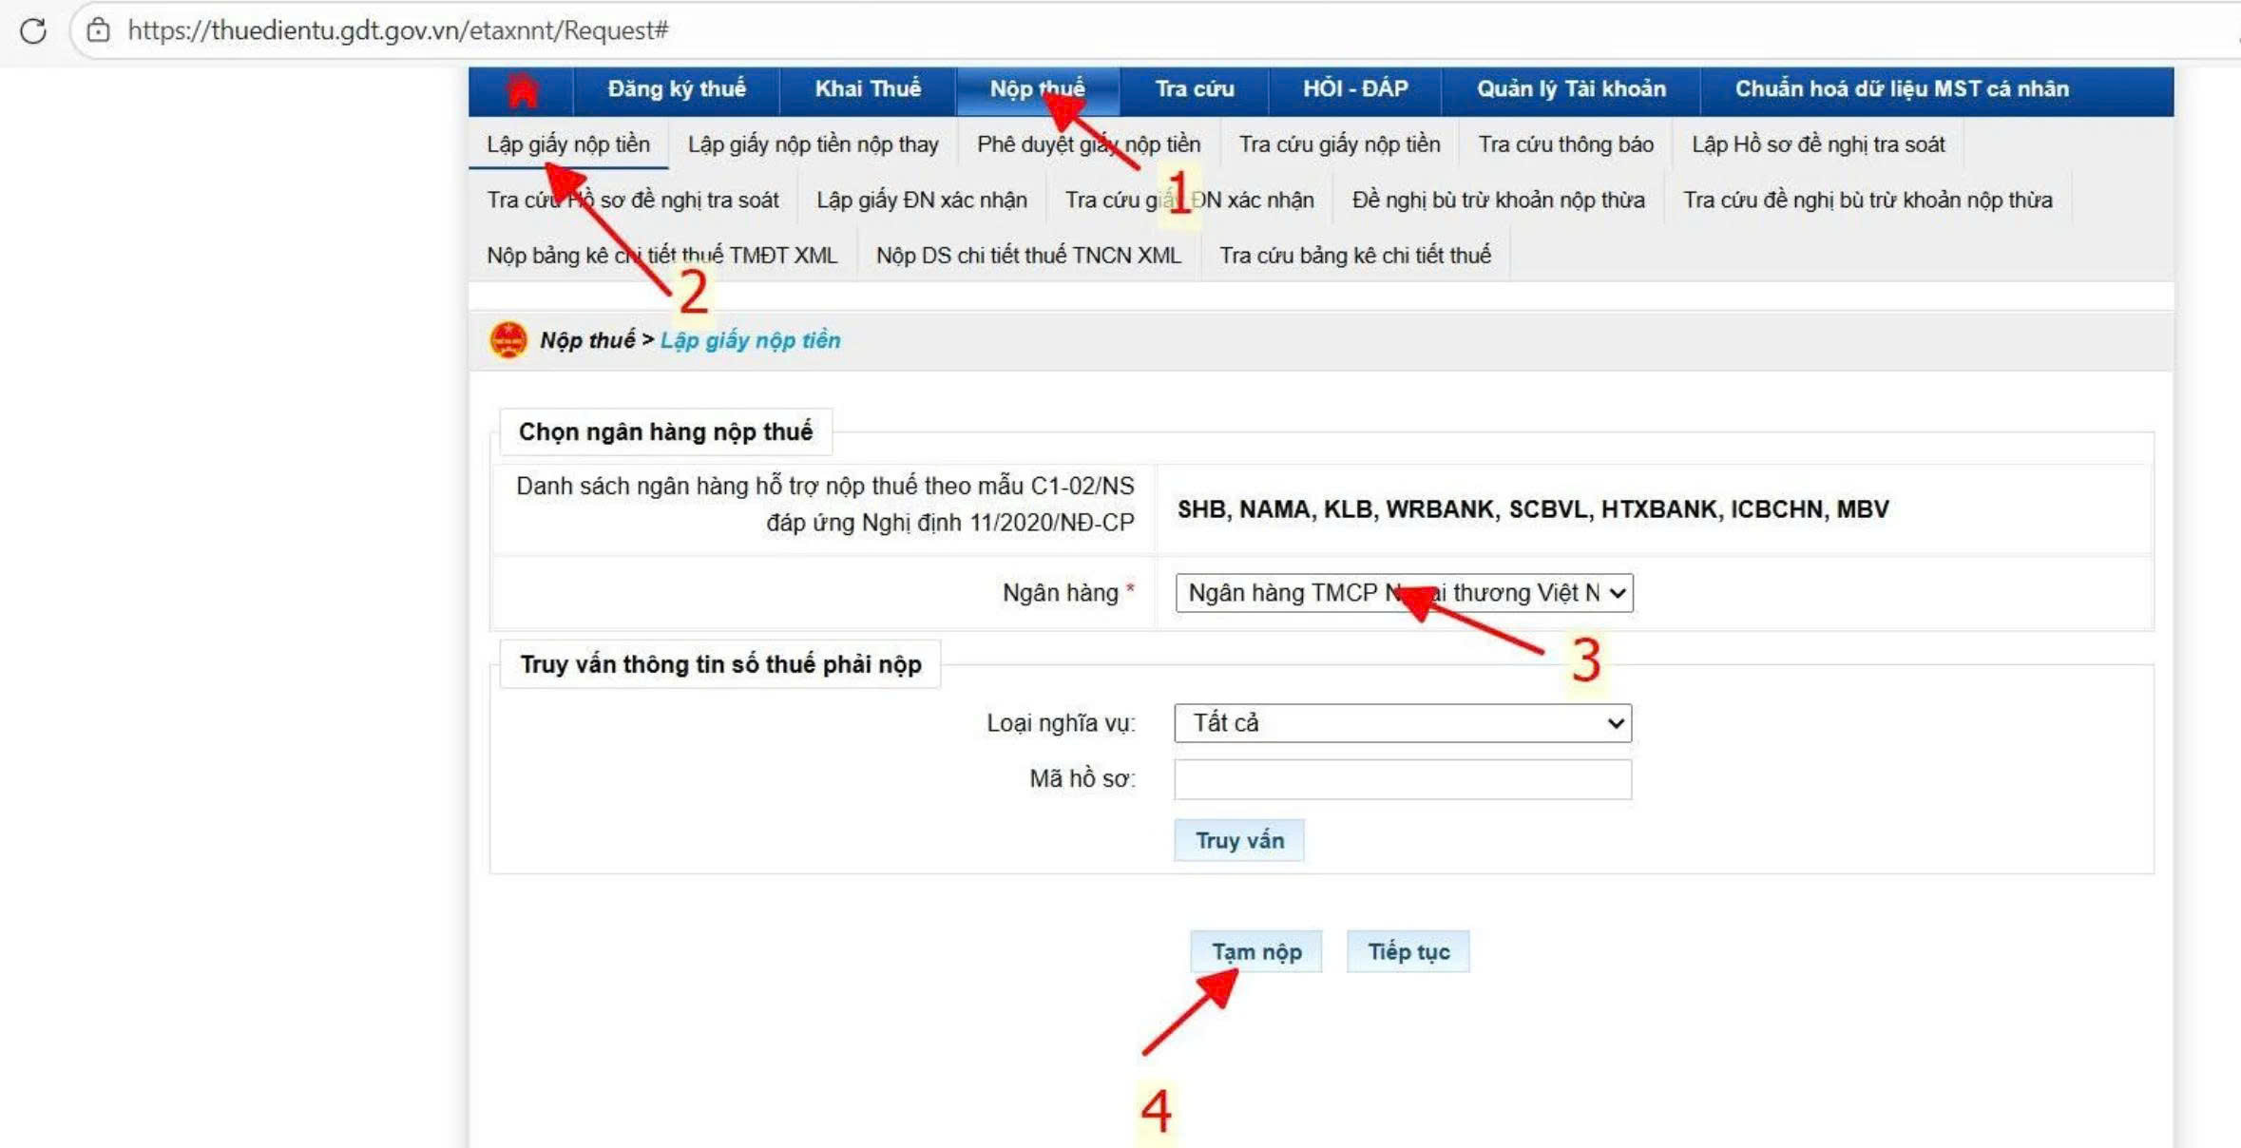Viewport: 2241px width, 1148px height.
Task: Open the Loại nghĩa vụ dropdown
Action: (1404, 723)
